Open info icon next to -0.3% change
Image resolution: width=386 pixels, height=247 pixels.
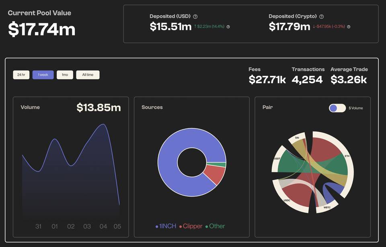(x=349, y=27)
